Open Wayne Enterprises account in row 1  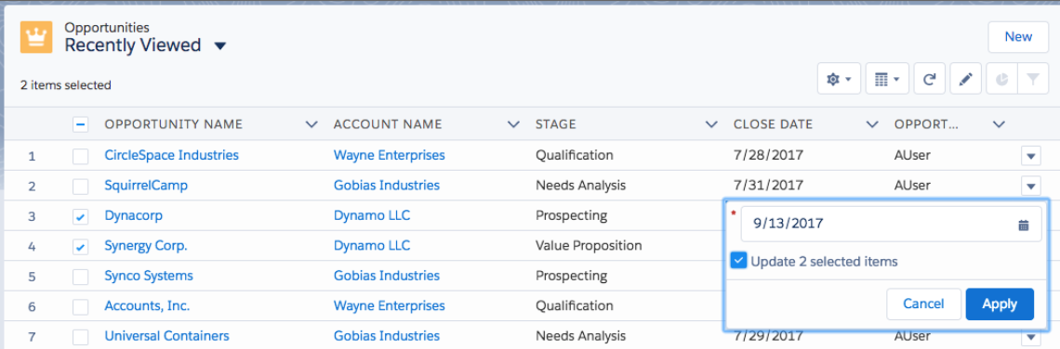click(x=390, y=155)
